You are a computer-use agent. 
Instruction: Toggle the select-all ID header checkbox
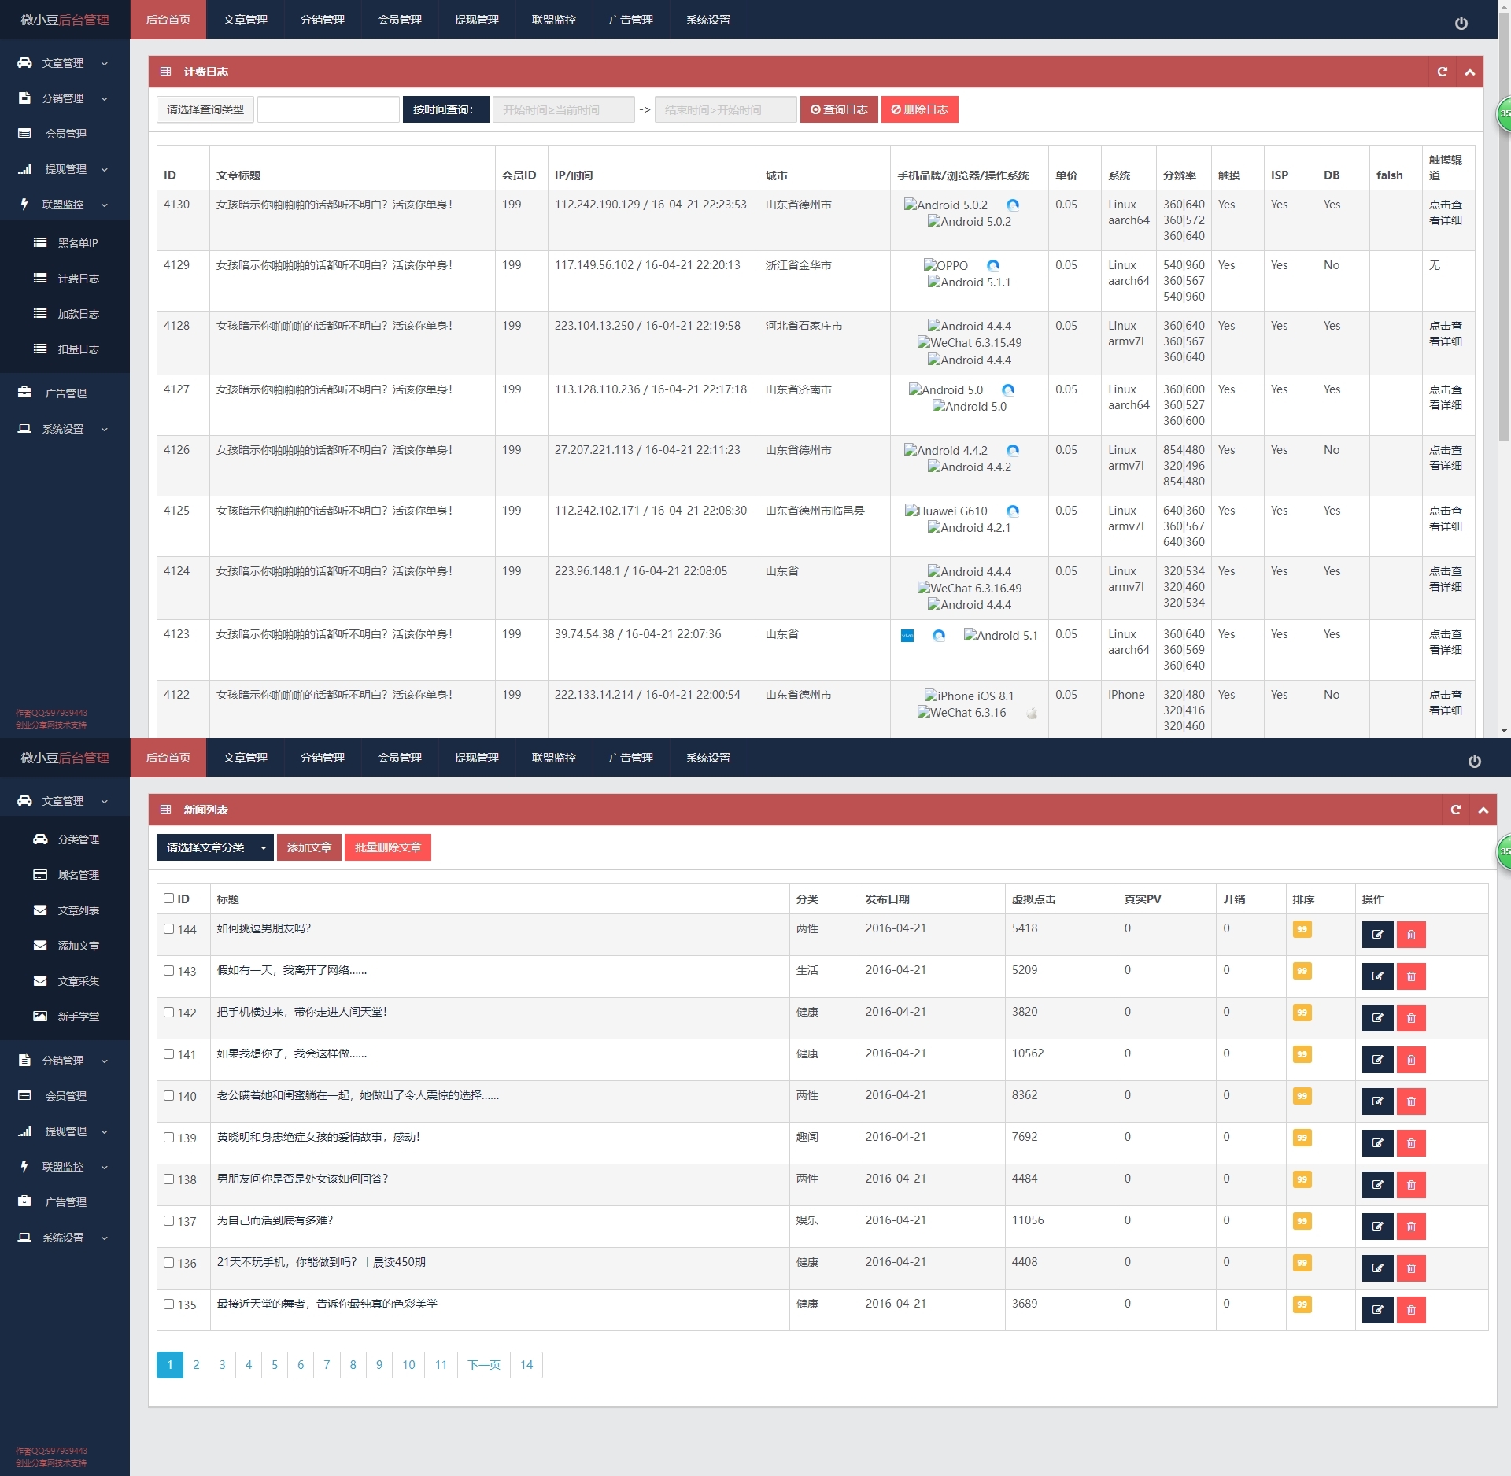pos(168,898)
